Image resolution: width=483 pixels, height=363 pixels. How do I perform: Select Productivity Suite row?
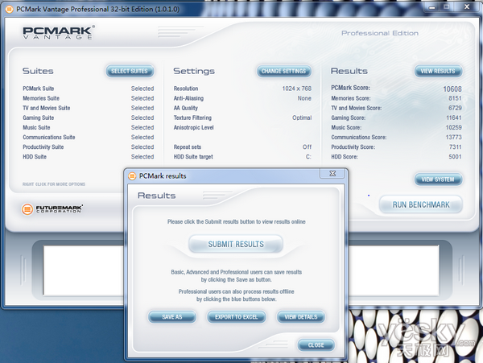click(88, 146)
